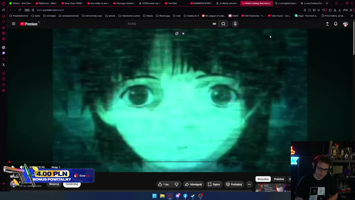Expand the Wstęp chapter selector
The image size is (355, 200).
click(x=56, y=167)
